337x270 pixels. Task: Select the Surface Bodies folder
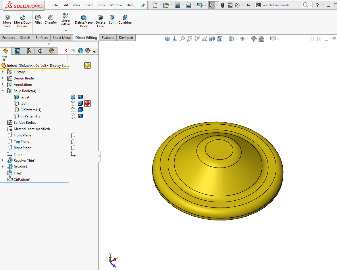click(22, 123)
